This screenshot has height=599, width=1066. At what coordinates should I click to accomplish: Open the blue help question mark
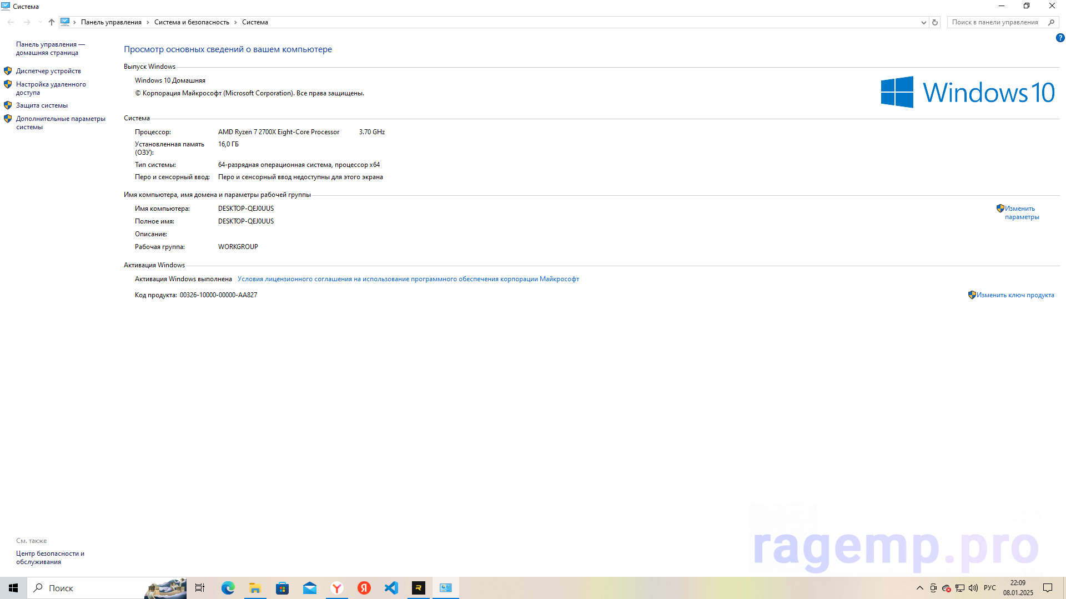[1060, 38]
